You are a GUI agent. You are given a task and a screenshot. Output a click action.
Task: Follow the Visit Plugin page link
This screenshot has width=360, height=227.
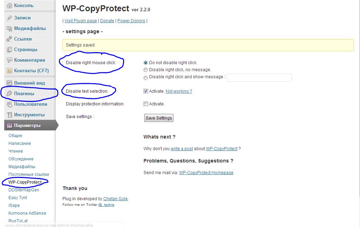(81, 21)
